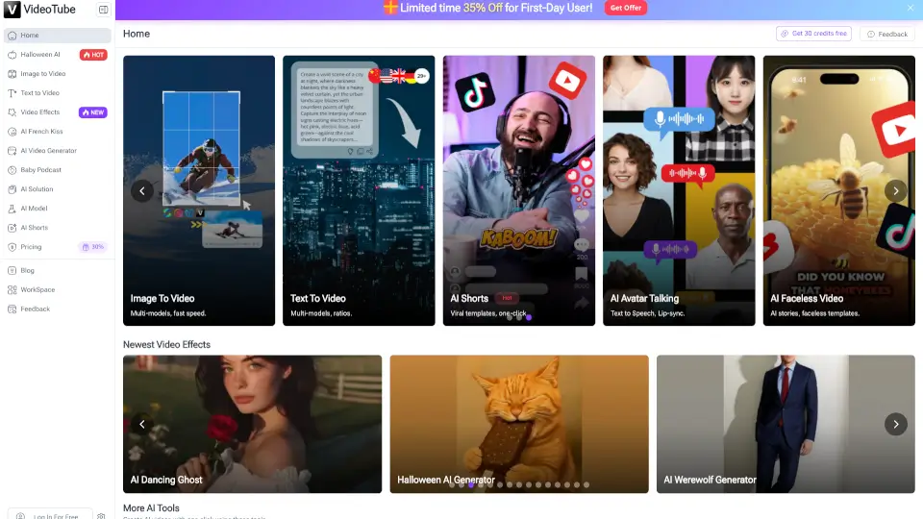The width and height of the screenshot is (923, 519).
Task: Click the Blog sidebar icon
Action: click(12, 271)
